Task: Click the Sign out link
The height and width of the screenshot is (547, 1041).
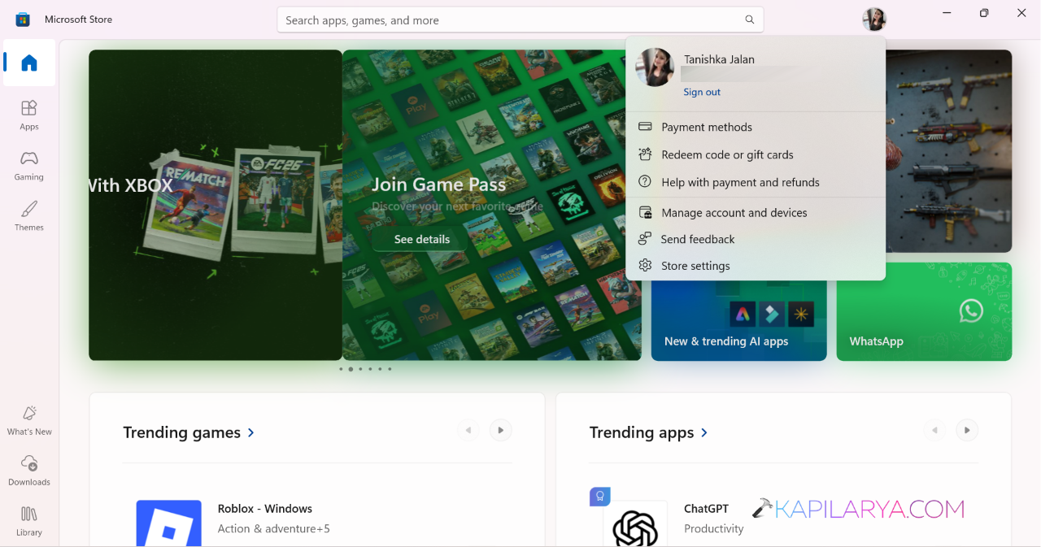Action: point(702,92)
